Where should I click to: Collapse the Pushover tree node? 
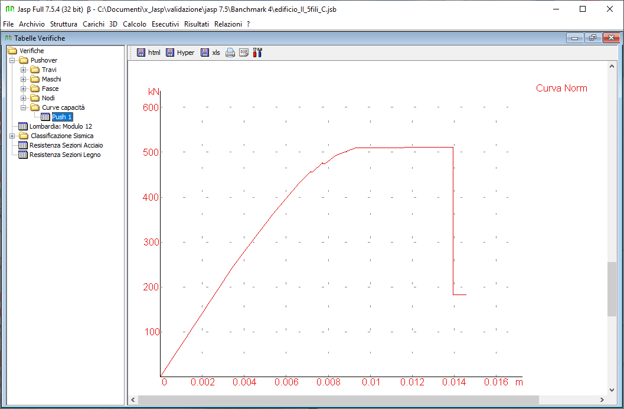[x=12, y=60]
